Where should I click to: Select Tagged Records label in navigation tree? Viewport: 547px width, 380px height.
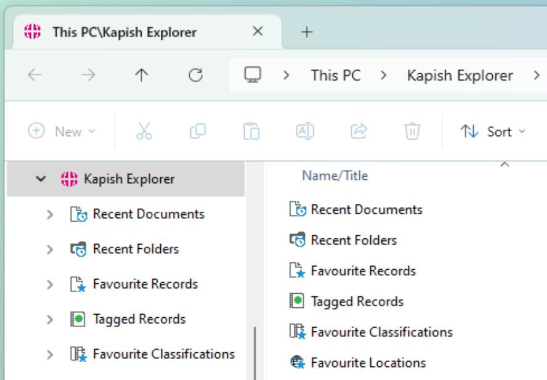tap(139, 319)
